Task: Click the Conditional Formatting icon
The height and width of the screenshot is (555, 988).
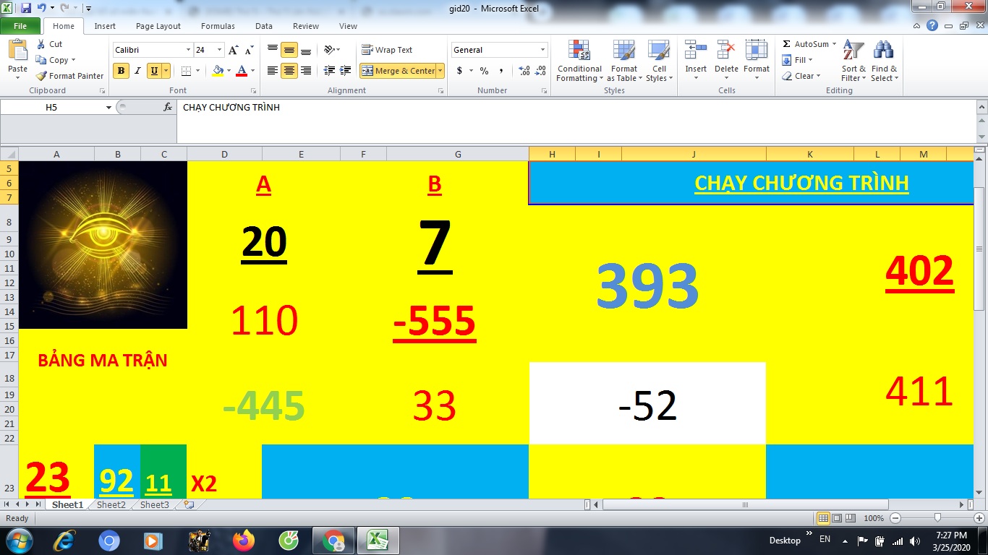Action: (579, 51)
